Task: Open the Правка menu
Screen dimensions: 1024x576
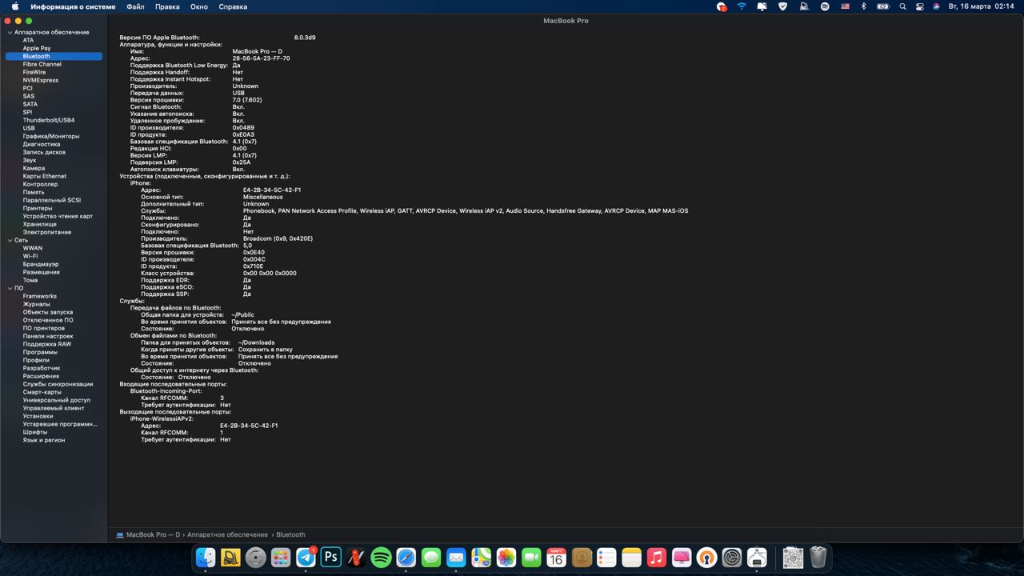Action: (167, 6)
